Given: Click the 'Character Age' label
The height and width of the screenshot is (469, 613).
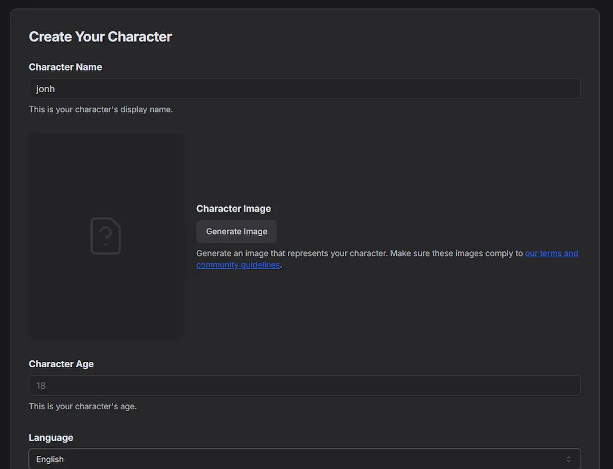Looking at the screenshot, I should (61, 364).
